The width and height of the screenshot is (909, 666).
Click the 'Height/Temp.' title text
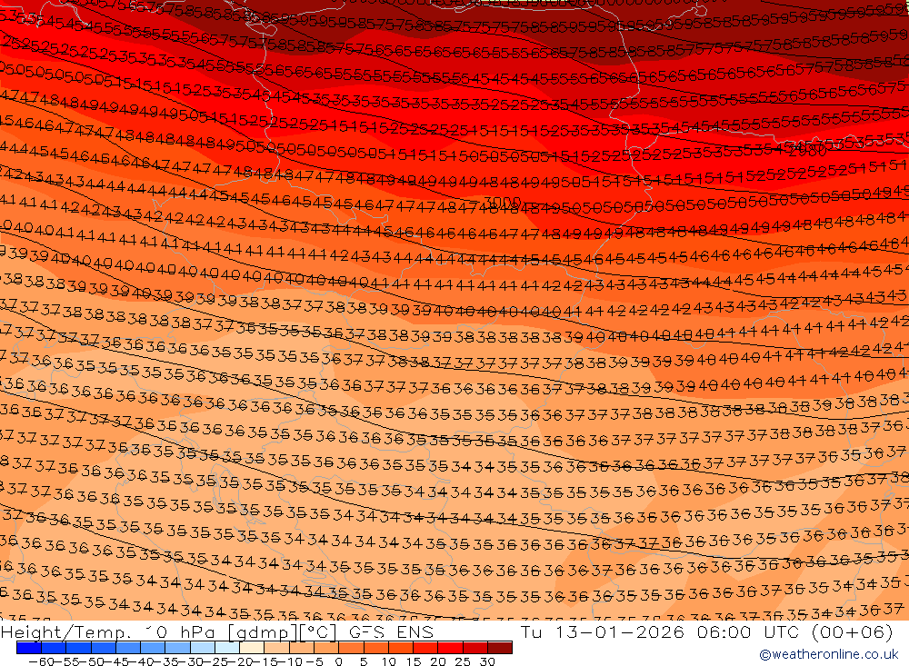click(x=65, y=632)
